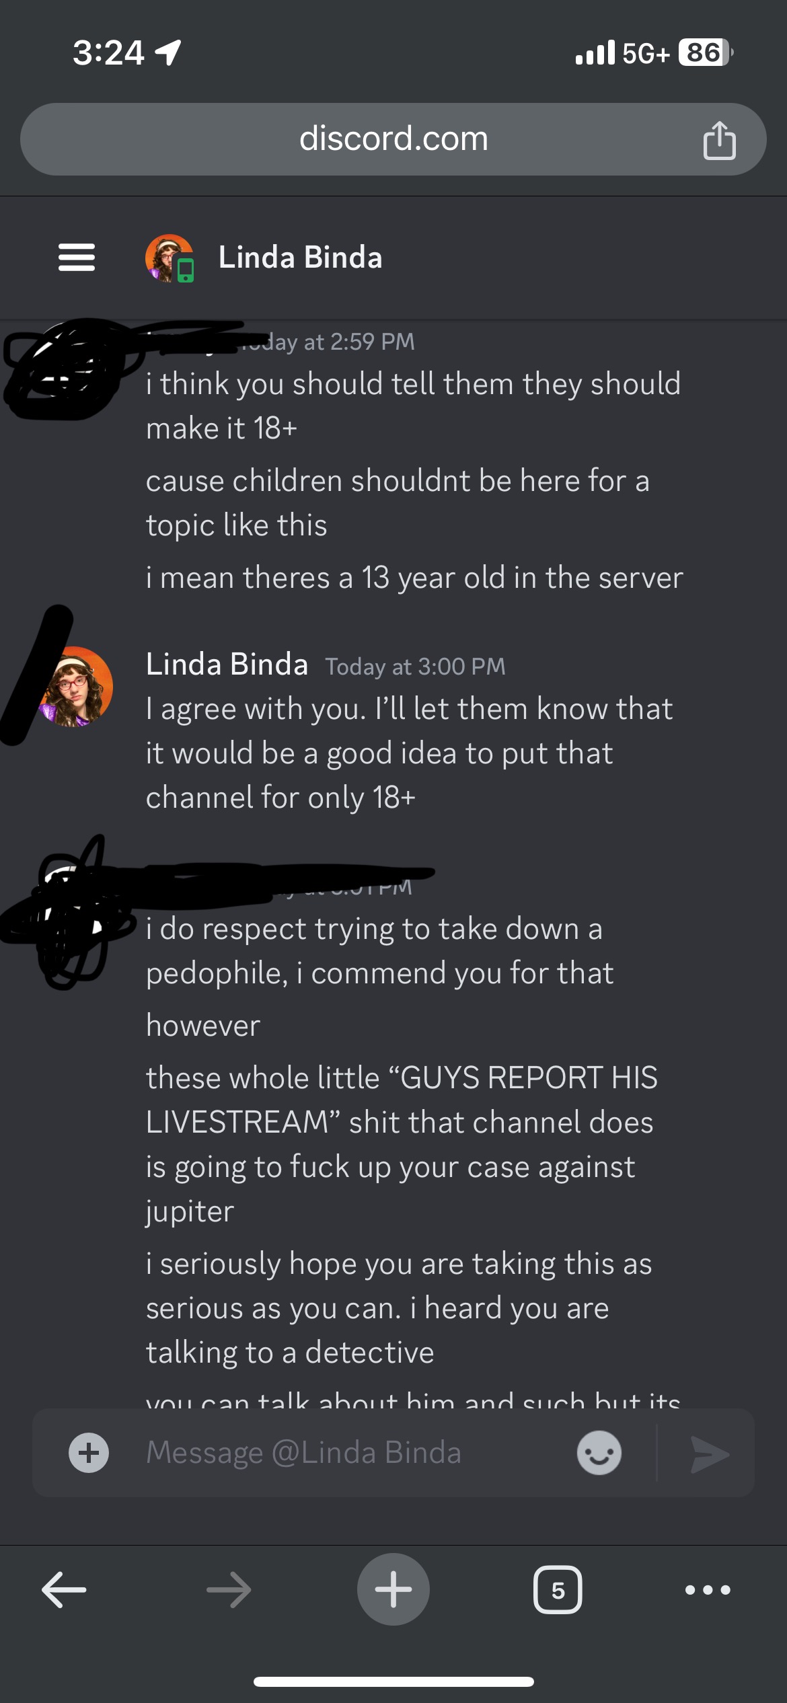Tap Linda Binda's avatar beside her message
This screenshot has height=1703, width=787.
tap(75, 687)
